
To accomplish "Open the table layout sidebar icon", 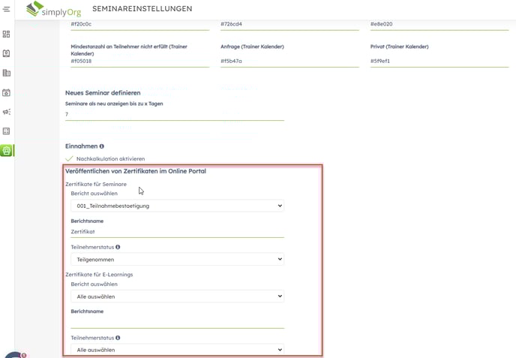I will (x=7, y=131).
